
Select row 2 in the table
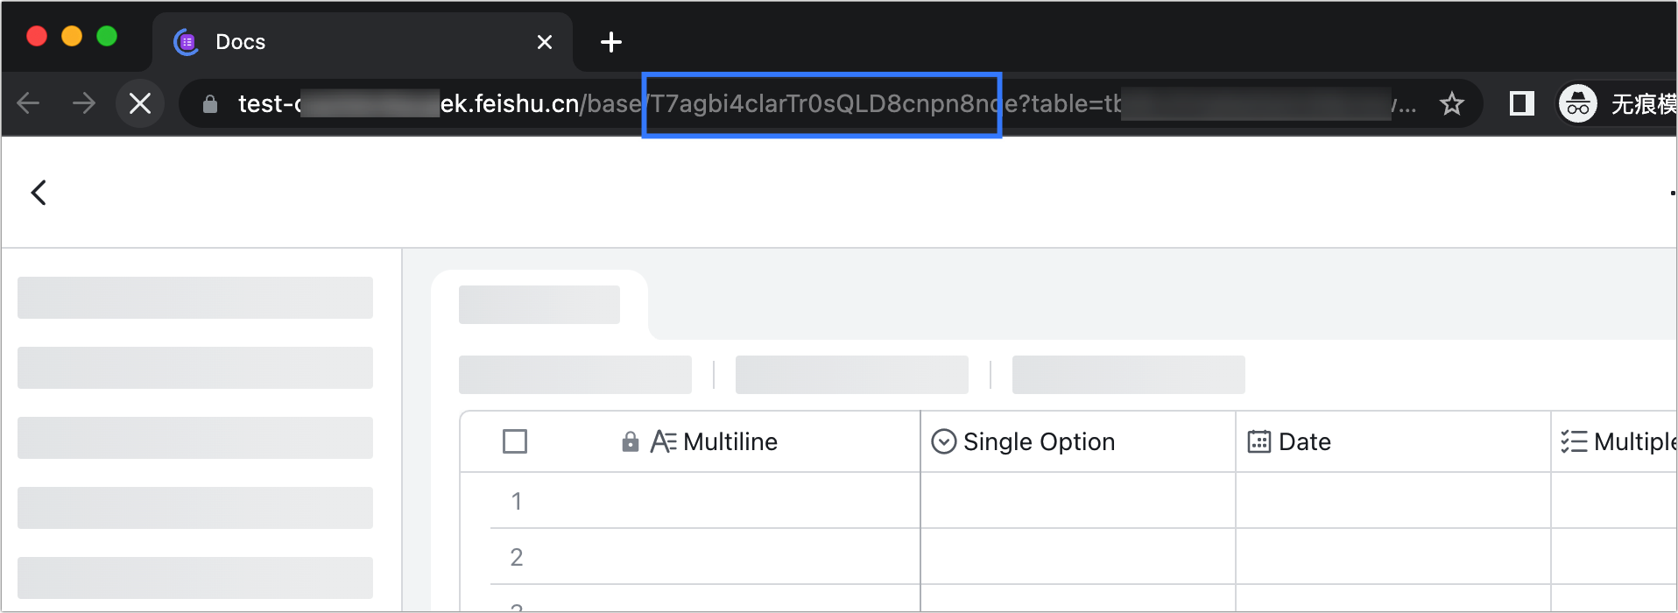point(517,557)
